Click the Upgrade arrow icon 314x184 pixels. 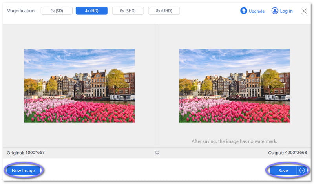243,11
